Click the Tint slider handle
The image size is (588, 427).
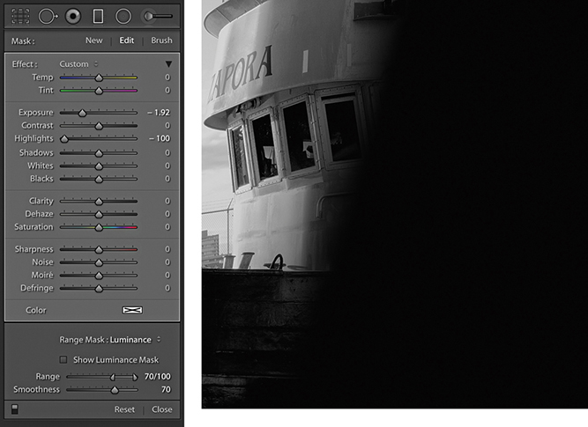pyautogui.click(x=99, y=91)
